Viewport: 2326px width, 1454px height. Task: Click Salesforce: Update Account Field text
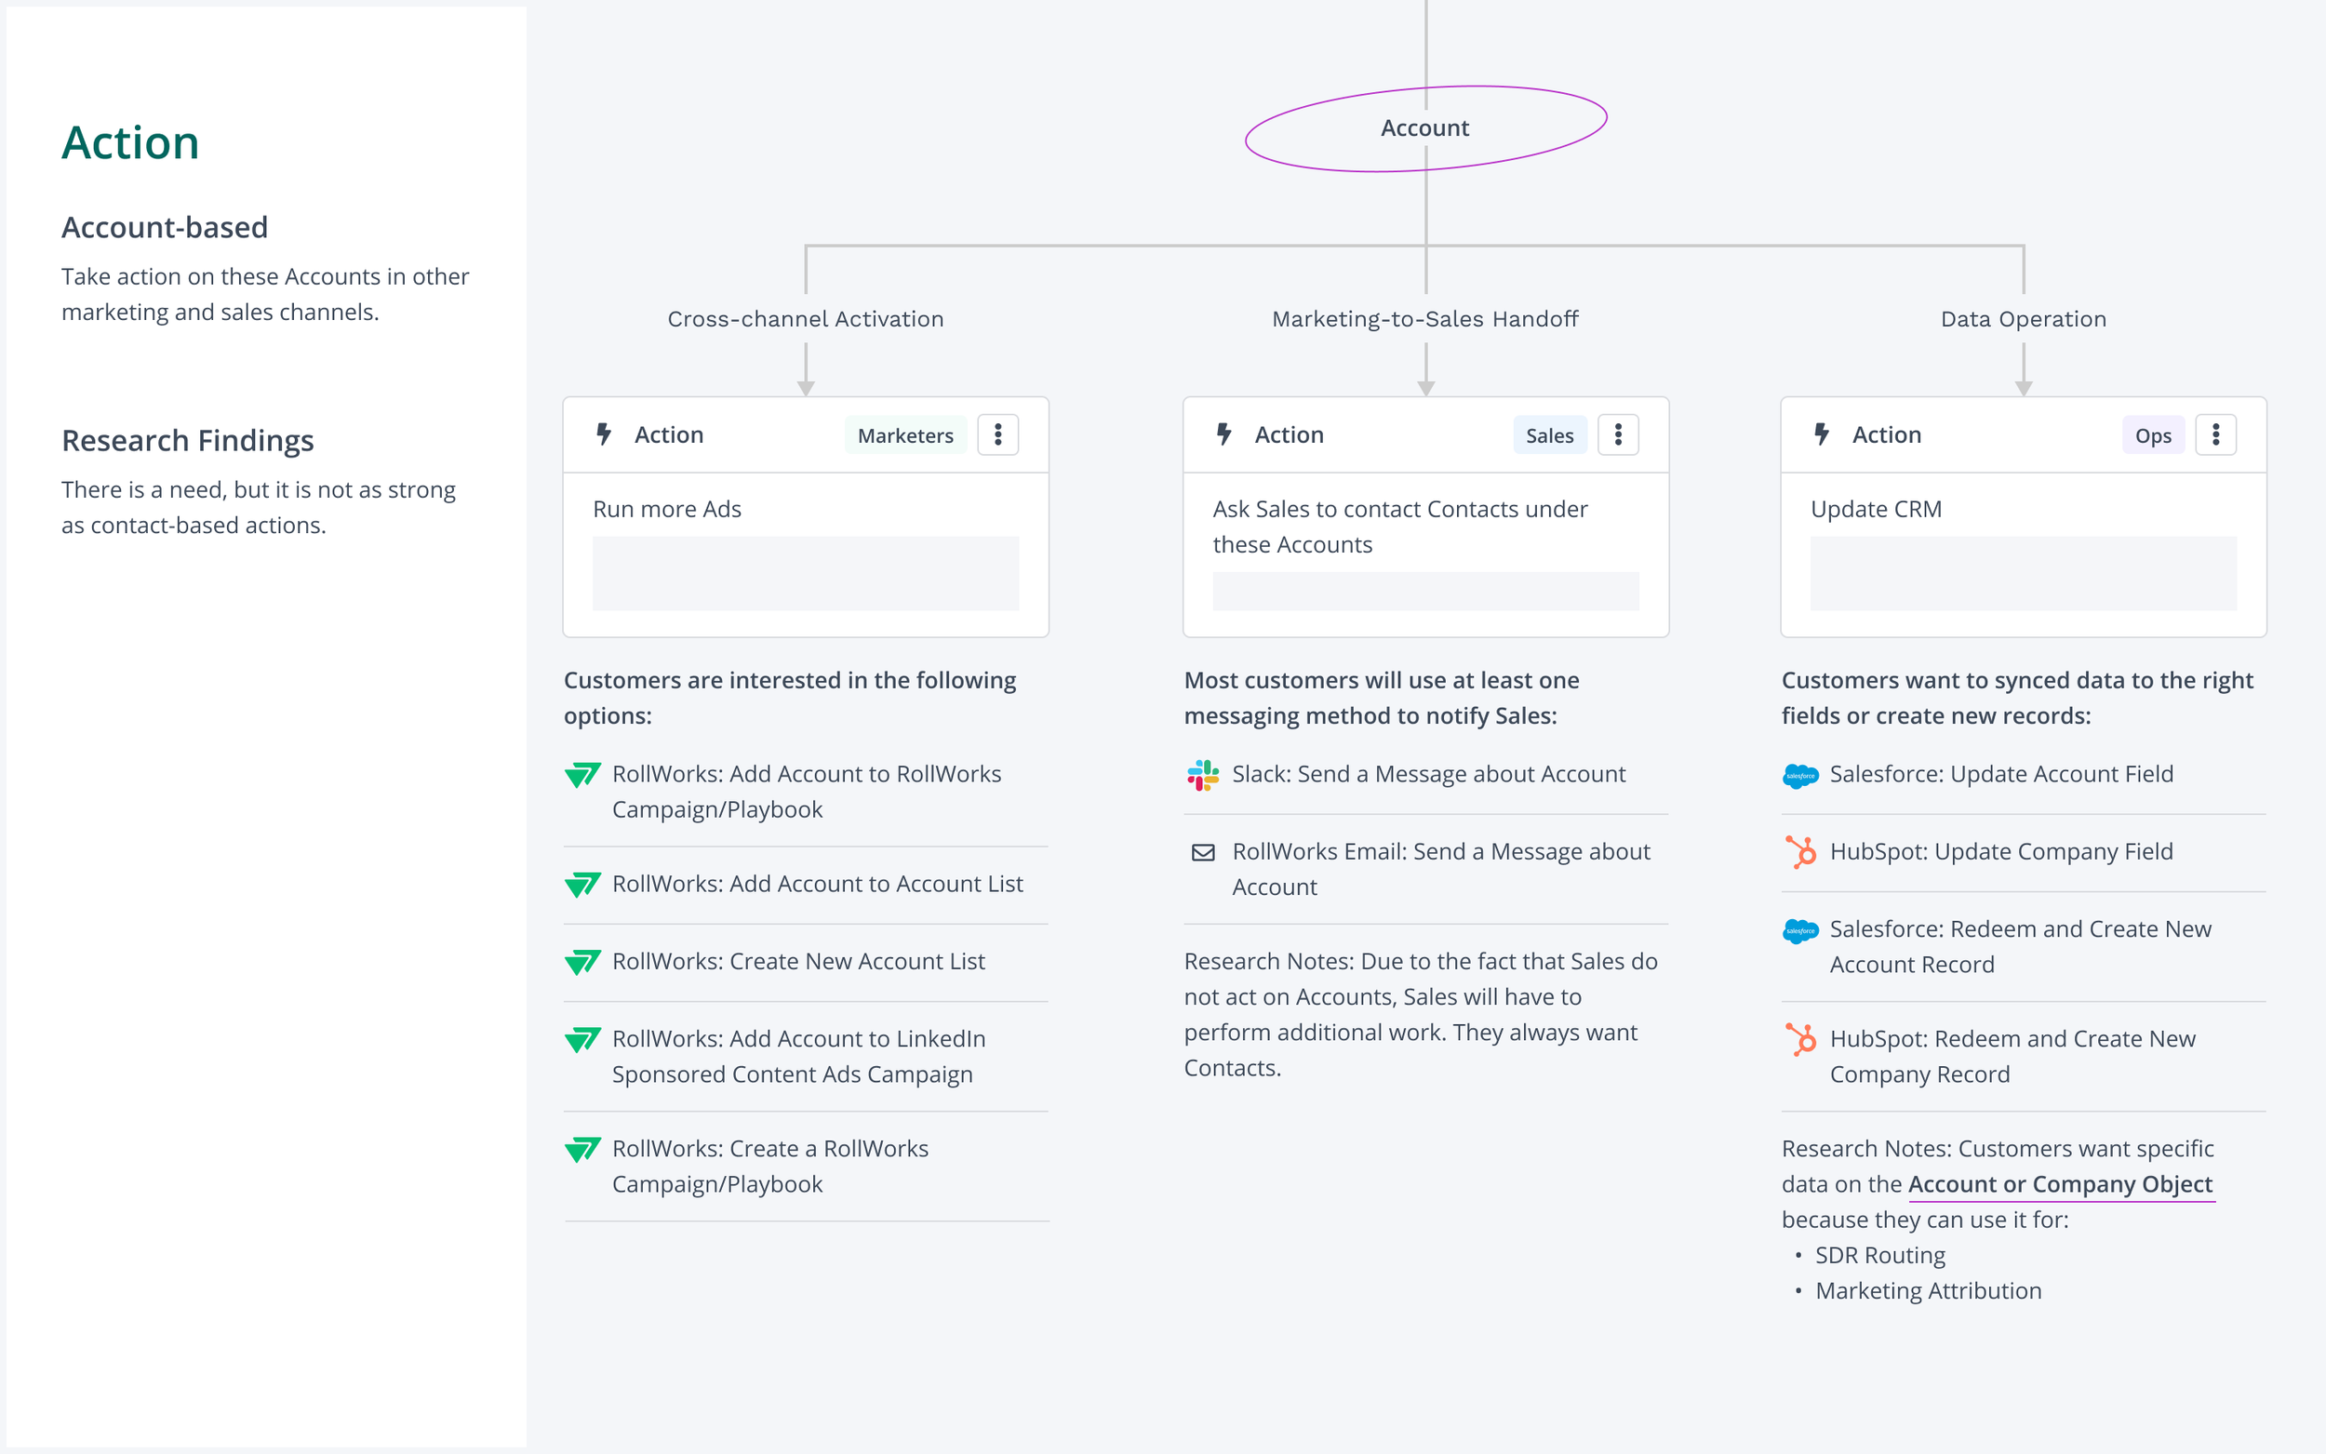(x=2001, y=774)
